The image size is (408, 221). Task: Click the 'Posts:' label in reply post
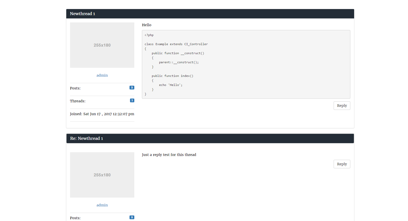[75, 218]
